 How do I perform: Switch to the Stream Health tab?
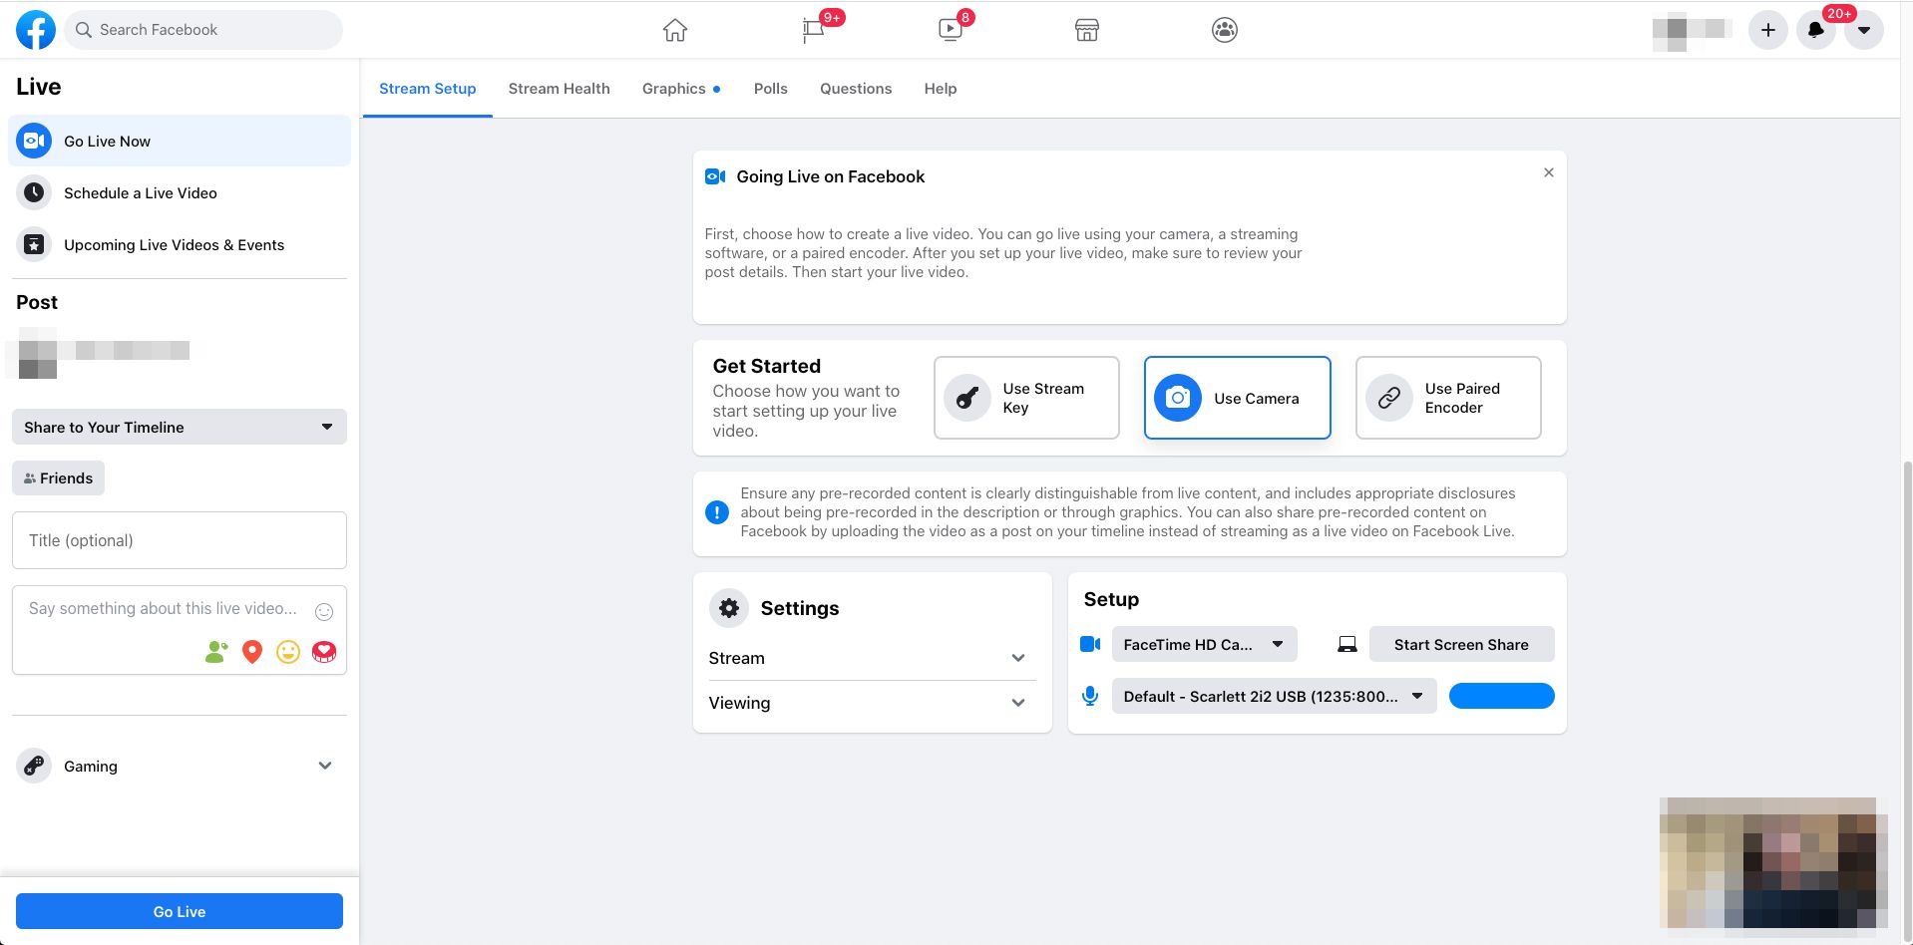point(560,89)
